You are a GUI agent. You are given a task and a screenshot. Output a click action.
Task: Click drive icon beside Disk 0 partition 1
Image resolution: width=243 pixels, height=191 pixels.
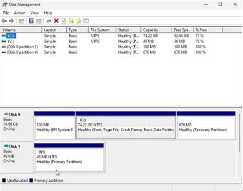tap(4, 47)
